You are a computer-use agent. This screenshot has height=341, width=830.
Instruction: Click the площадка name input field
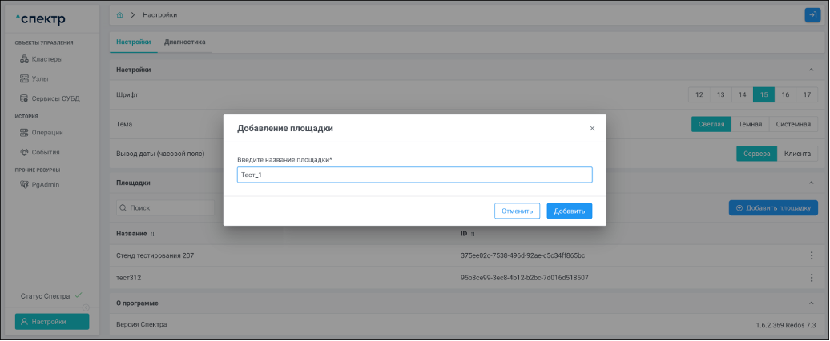point(414,175)
